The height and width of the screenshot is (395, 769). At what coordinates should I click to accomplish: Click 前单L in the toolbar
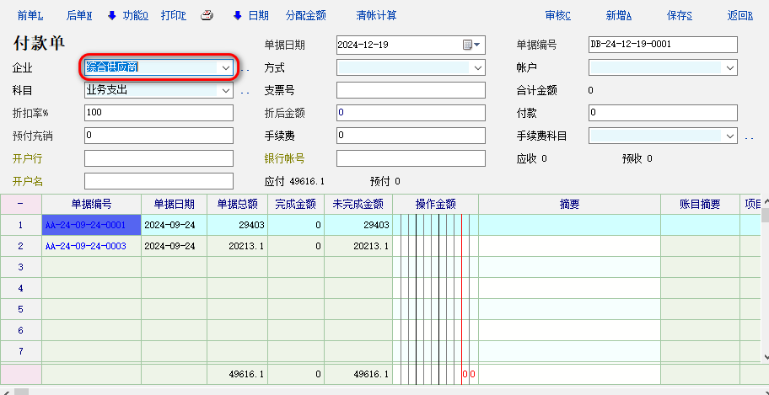(x=30, y=15)
